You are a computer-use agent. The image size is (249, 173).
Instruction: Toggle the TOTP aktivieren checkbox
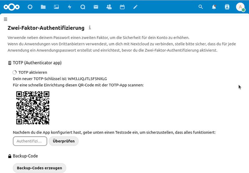click(x=15, y=72)
